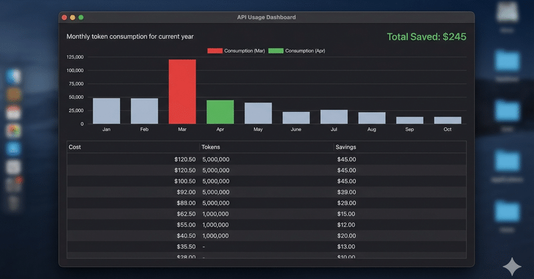
Task: Select the table row with cost $100.50
Action: [266, 181]
